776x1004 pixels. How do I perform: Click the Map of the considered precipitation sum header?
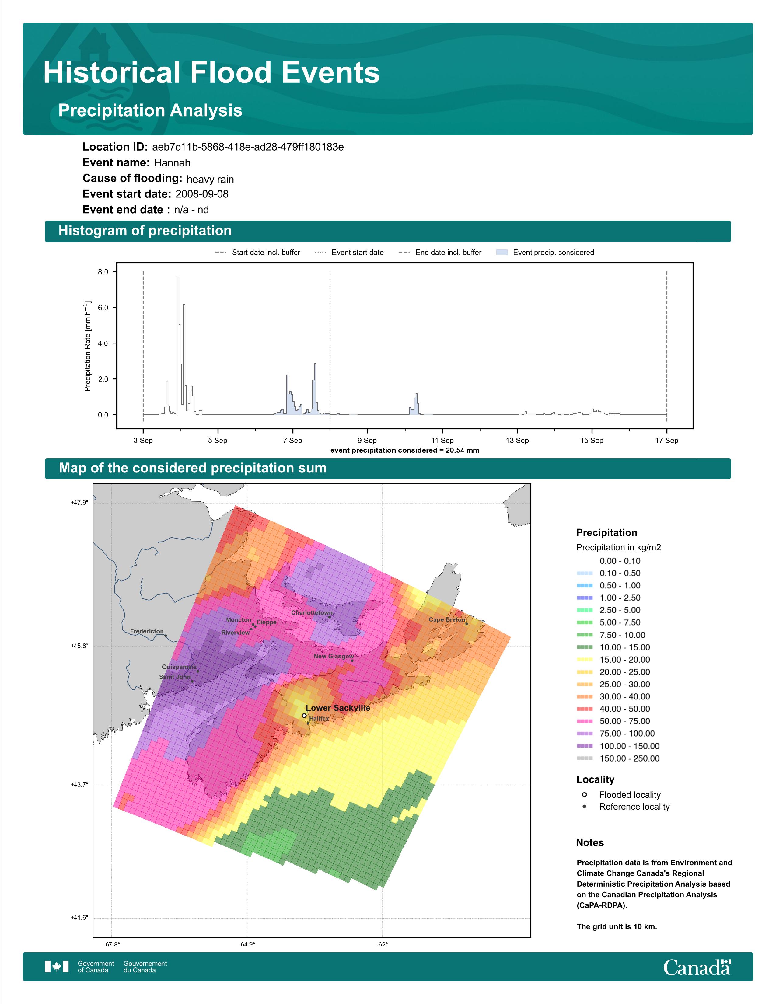(193, 468)
